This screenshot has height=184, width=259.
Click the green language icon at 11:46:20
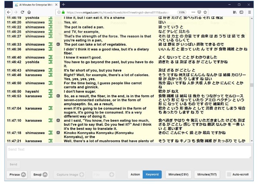pyautogui.click(x=50, y=22)
